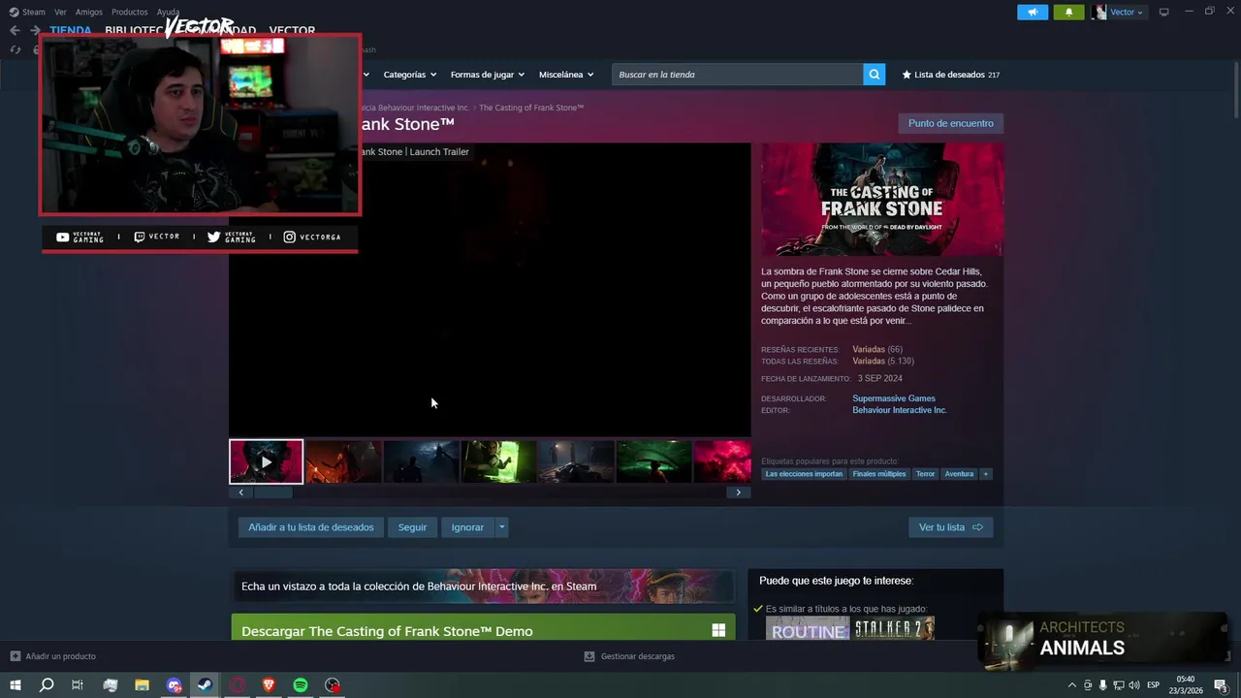The width and height of the screenshot is (1241, 698).
Task: Open File Explorer from the taskbar
Action: click(142, 685)
